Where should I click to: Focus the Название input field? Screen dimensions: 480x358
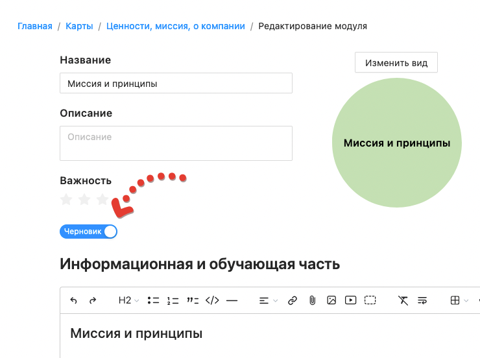[x=176, y=83]
